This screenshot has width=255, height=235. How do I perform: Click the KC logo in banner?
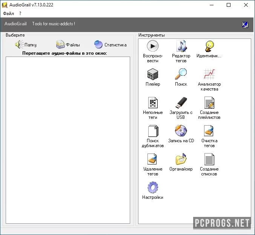click(245, 25)
